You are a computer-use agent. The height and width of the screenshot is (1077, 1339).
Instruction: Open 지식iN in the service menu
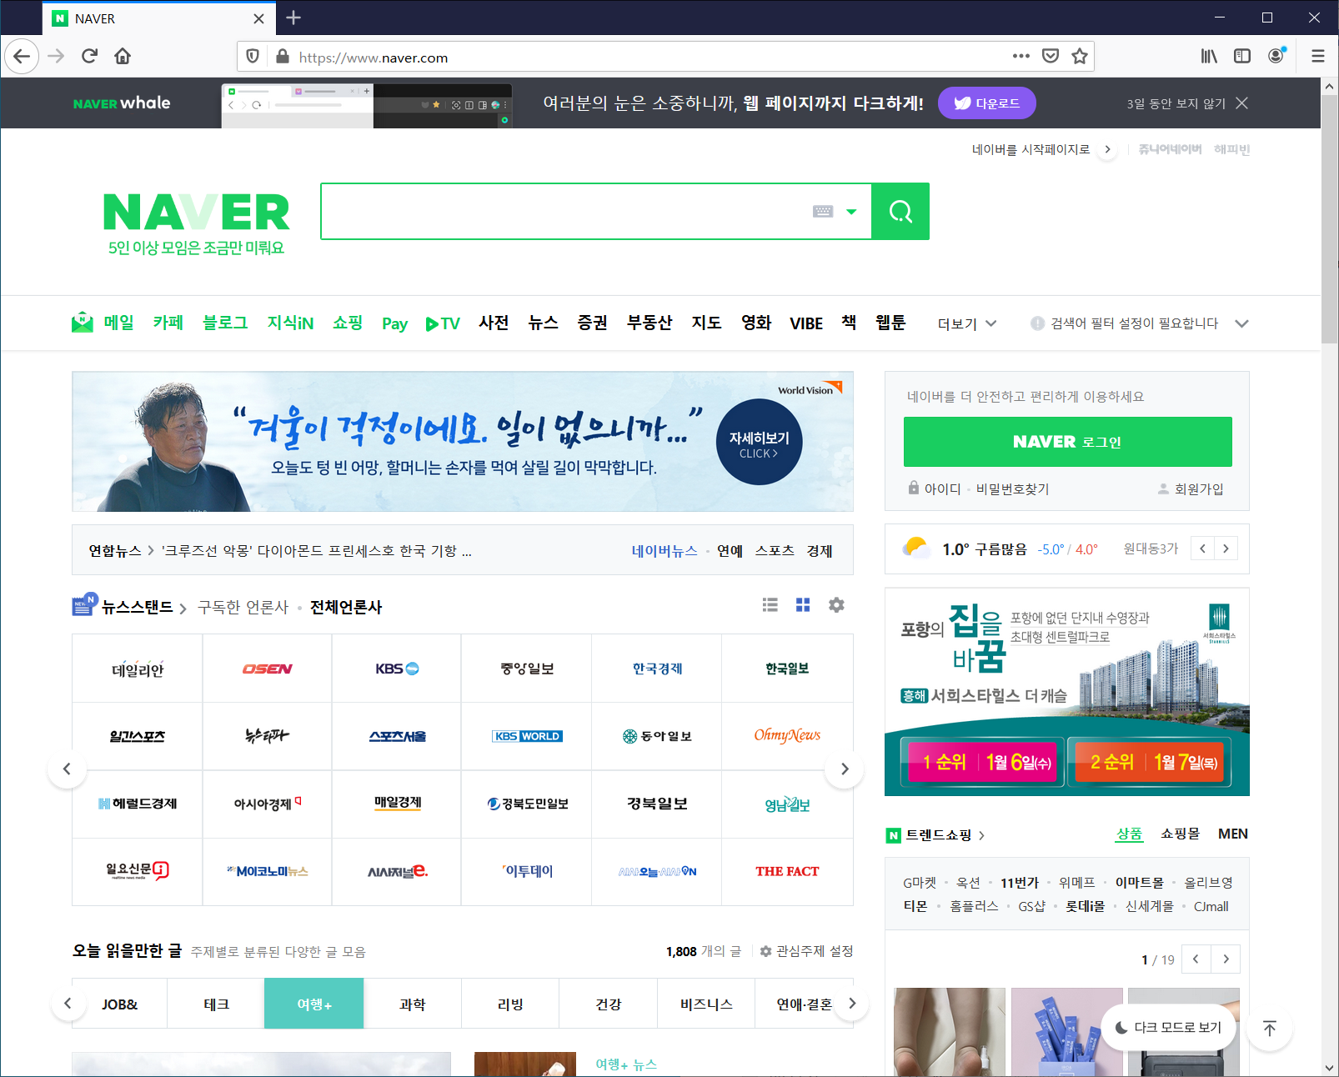coord(290,323)
